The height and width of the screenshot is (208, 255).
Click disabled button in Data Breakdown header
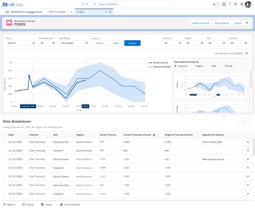(x=246, y=121)
